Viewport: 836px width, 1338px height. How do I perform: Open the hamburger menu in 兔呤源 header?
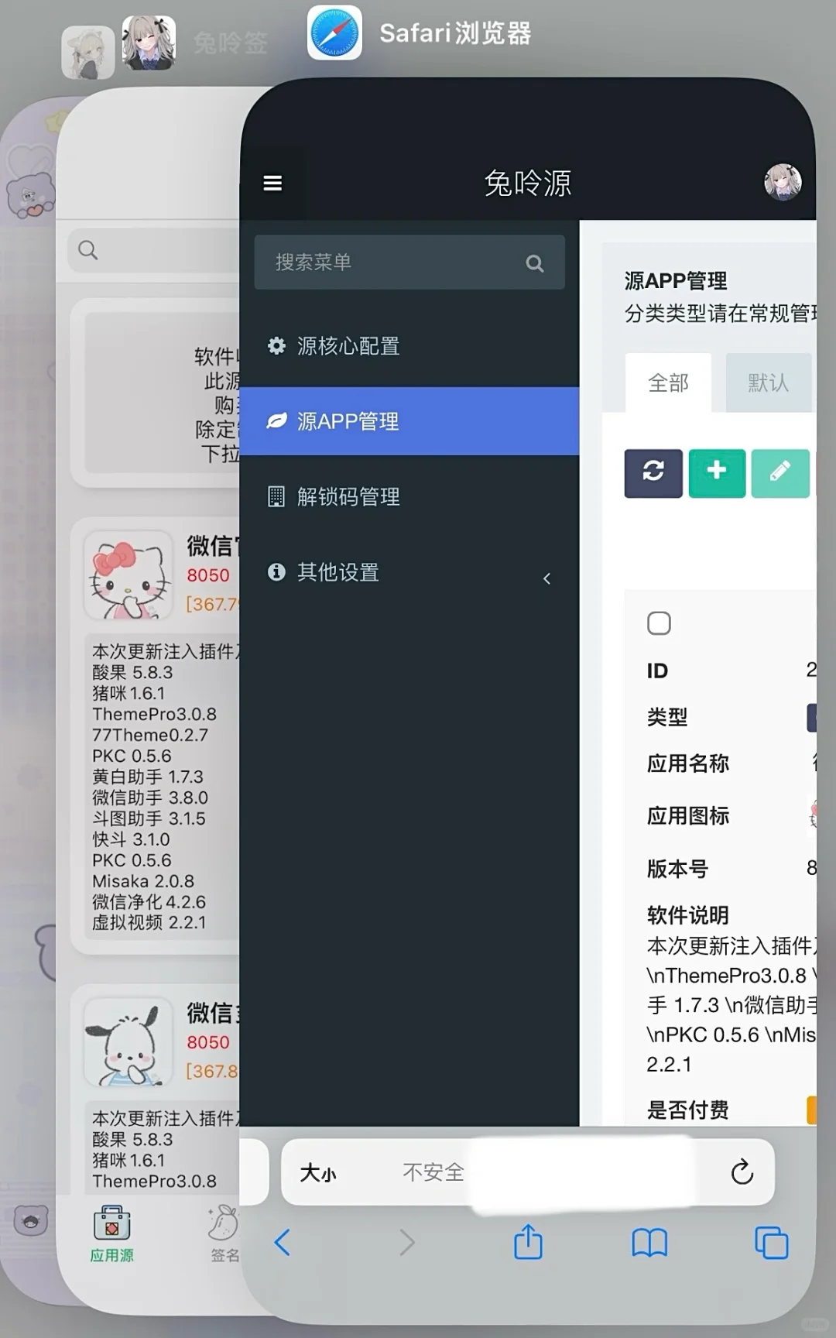pos(272,184)
